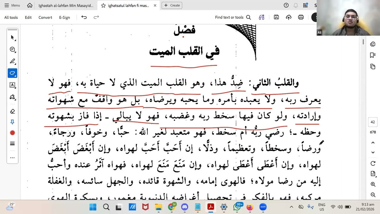Click the Ali webcam video thumbnail

tap(348, 18)
